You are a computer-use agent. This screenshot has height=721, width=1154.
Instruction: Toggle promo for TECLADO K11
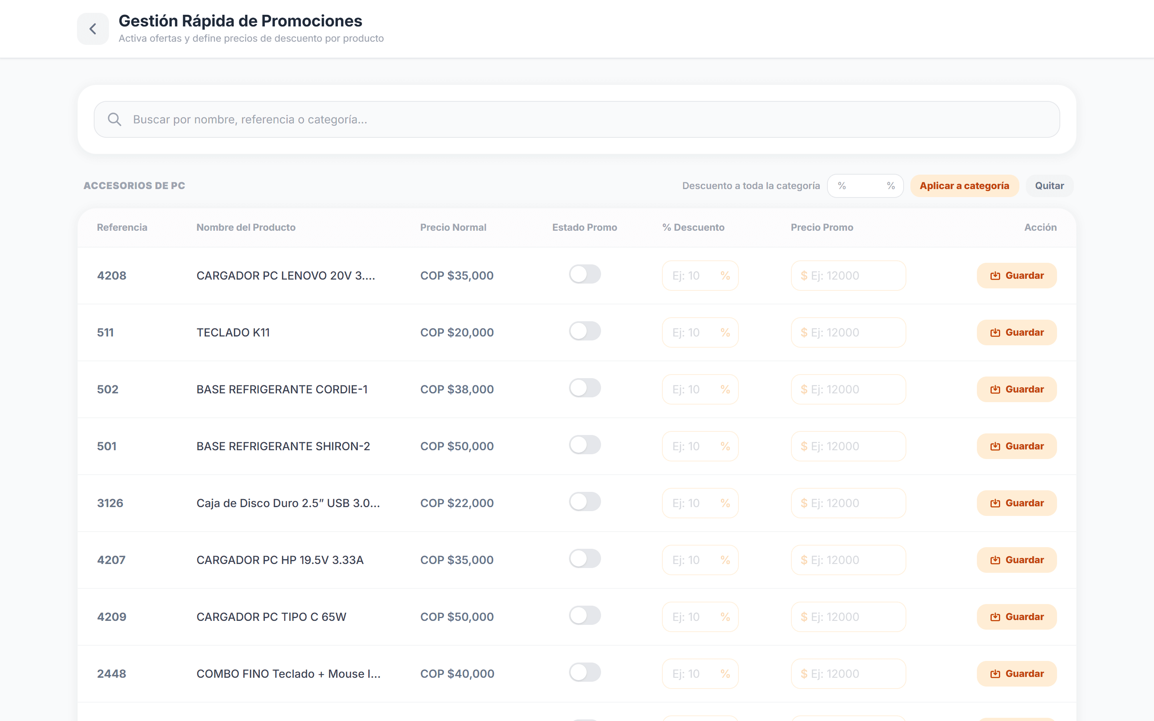click(585, 331)
